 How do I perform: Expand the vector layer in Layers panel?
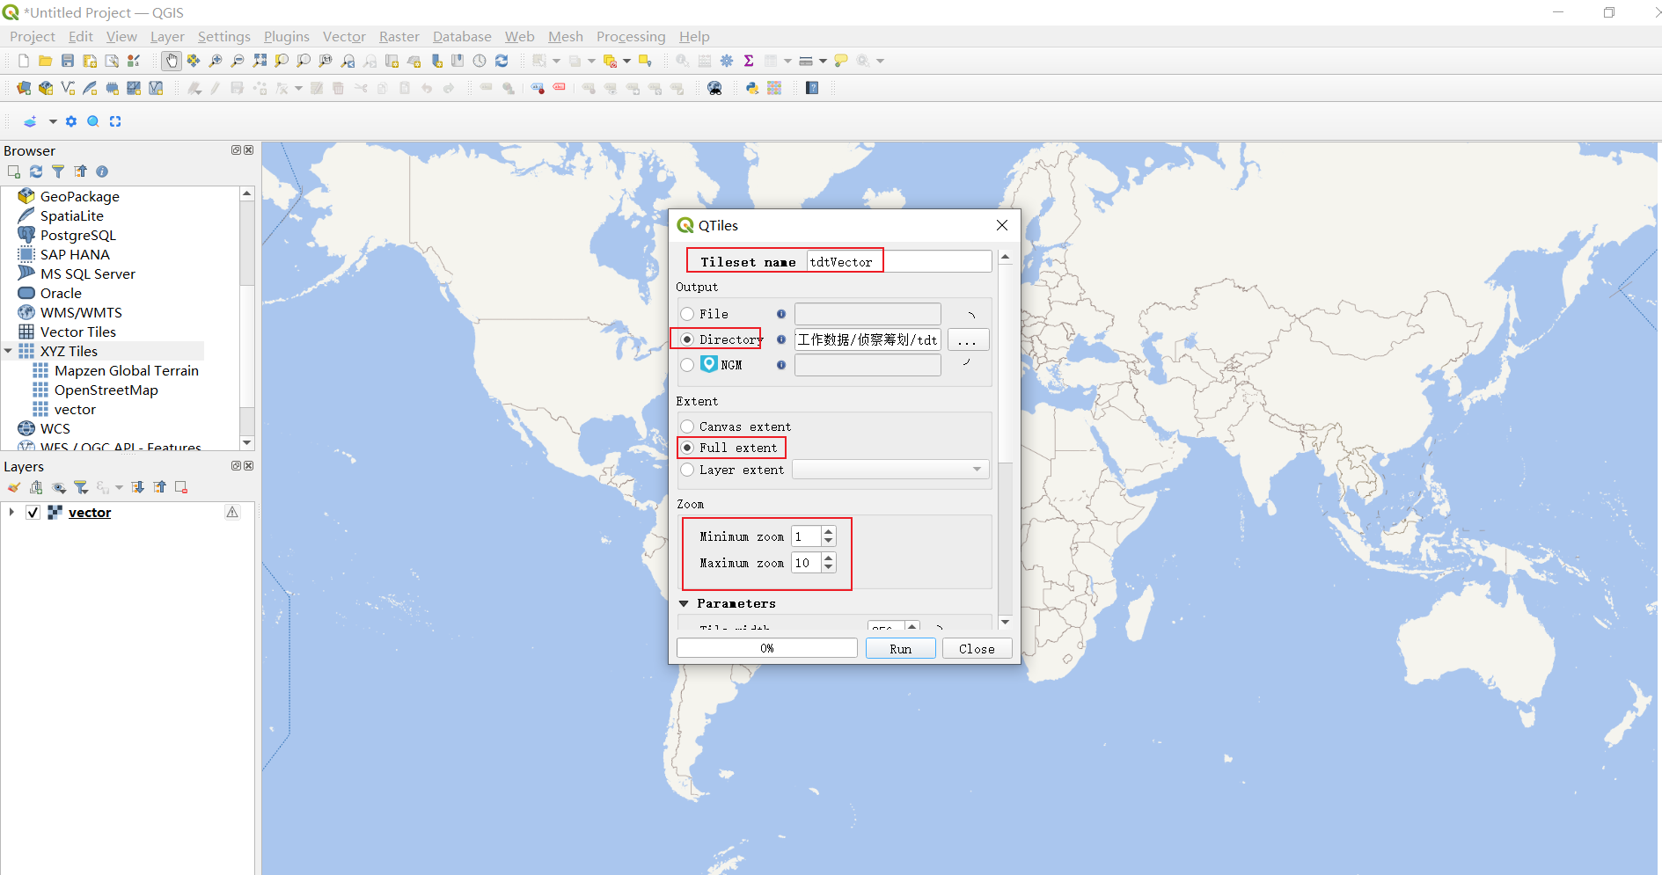point(11,512)
